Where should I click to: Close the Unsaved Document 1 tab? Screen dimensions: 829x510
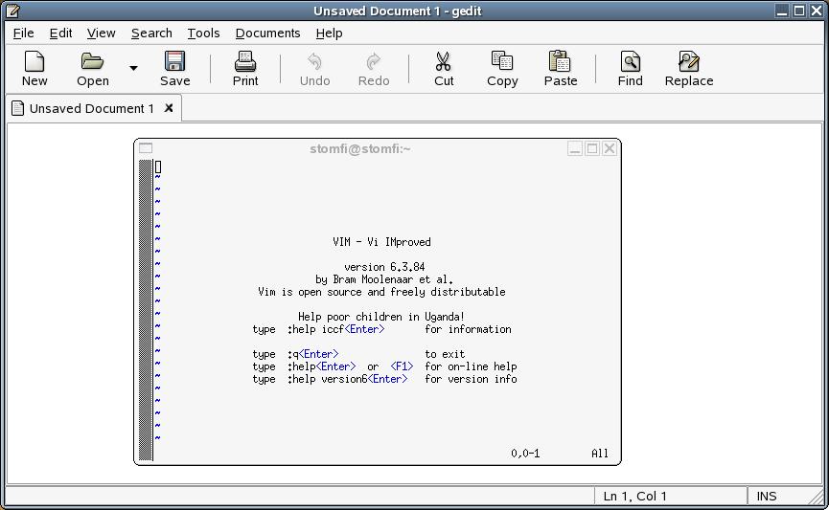coord(169,108)
